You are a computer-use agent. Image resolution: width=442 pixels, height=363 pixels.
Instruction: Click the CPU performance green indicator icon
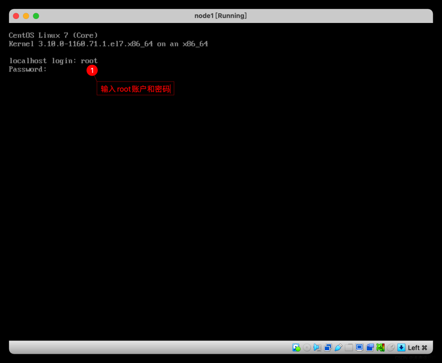380,348
